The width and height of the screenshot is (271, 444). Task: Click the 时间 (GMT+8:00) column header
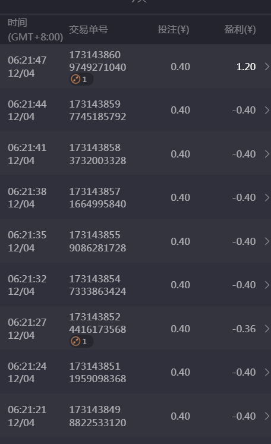[35, 30]
